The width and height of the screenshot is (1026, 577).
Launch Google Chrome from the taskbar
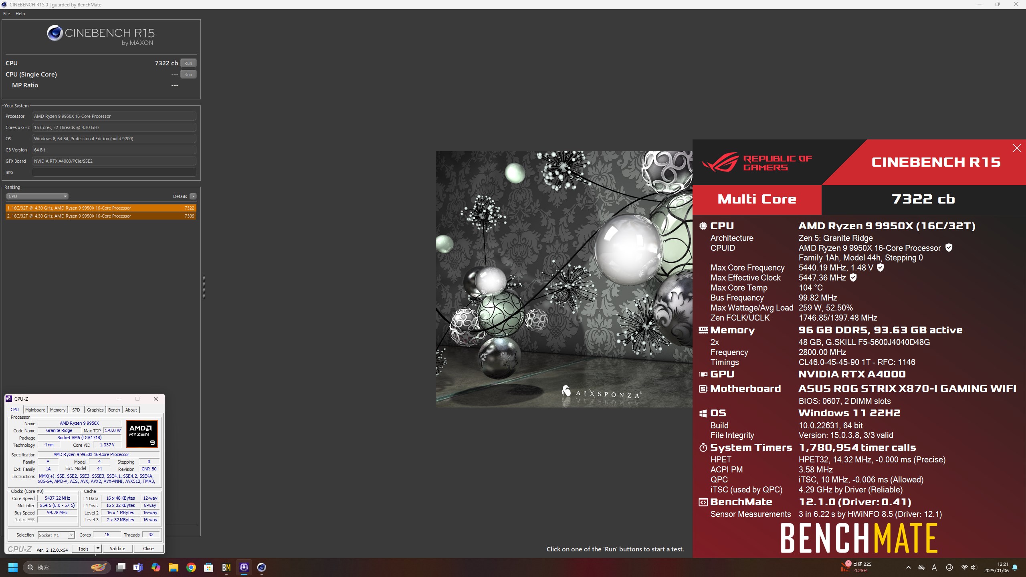coord(191,567)
